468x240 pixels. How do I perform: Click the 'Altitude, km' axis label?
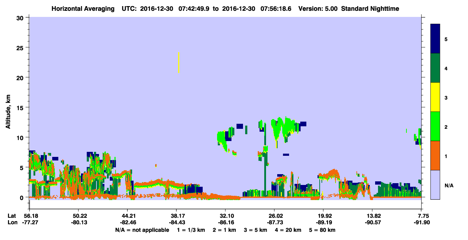point(8,112)
